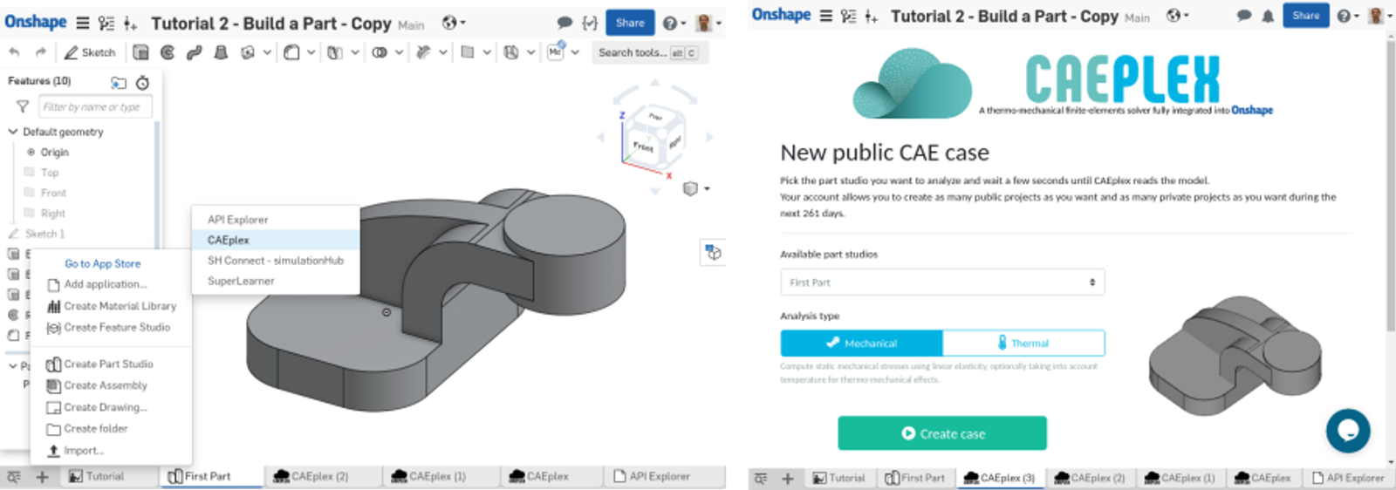Open dropdown arrow next to Boolean tool
This screenshot has width=1396, height=490.
pos(399,52)
